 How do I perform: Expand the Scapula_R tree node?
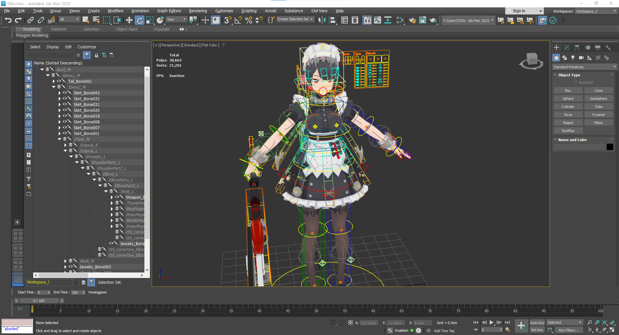pyautogui.click(x=65, y=145)
